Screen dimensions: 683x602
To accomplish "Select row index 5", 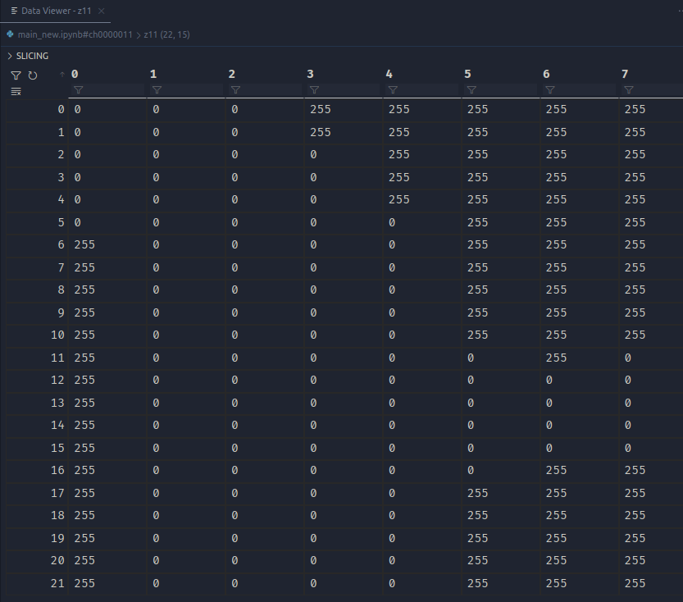I will point(61,222).
